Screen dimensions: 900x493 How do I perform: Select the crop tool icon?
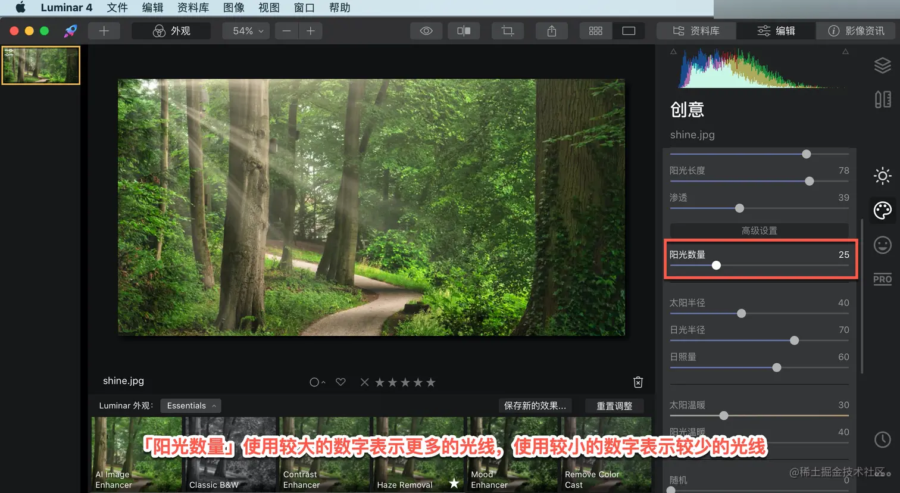point(508,31)
